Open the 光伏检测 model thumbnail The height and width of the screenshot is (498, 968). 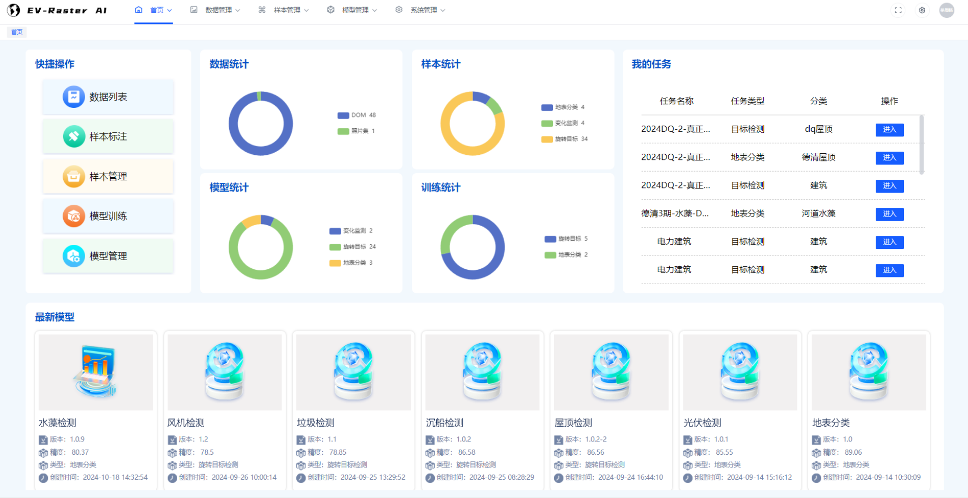coord(740,372)
